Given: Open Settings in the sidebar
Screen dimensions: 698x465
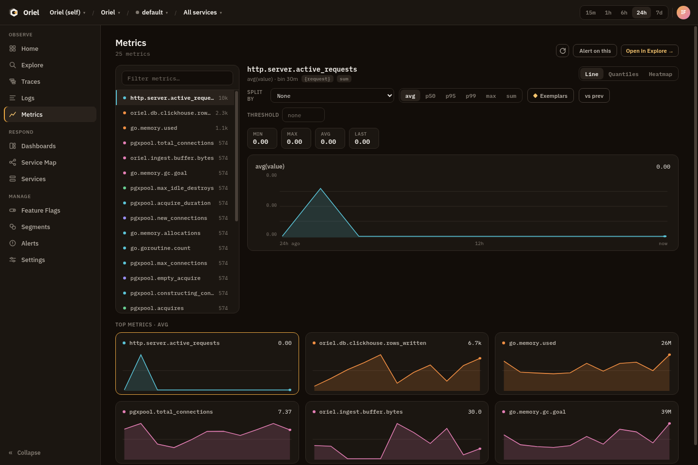Looking at the screenshot, I should 50,260.
